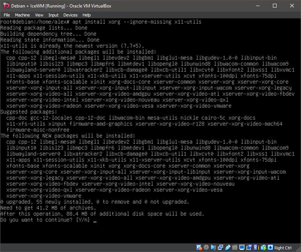Viewport: 301px width, 252px height.
Task: Toggle mouse pointer integration icon
Action: click(x=263, y=247)
